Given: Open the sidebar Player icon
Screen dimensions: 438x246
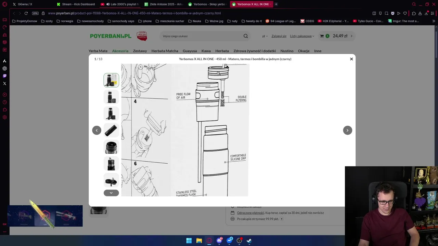Looking at the screenshot, I should (4, 95).
